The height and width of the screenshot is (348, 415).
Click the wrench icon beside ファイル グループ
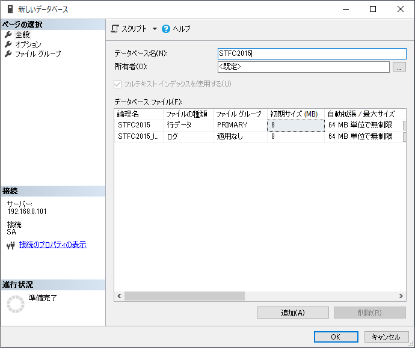8,54
